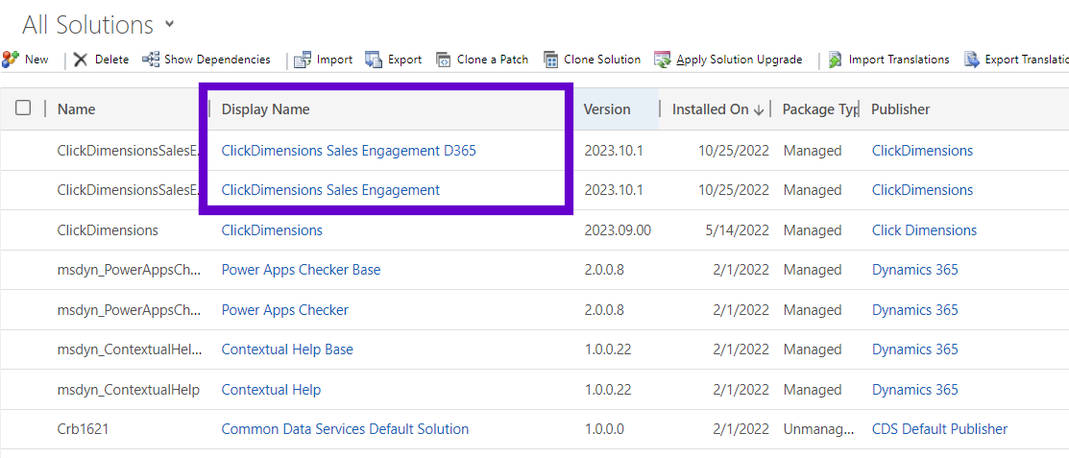Click the Delete X icon

tap(81, 60)
